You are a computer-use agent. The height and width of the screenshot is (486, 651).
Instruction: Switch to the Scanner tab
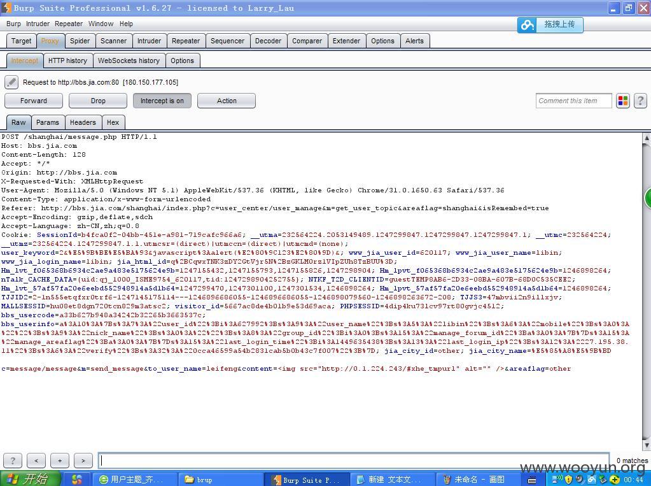click(x=113, y=41)
